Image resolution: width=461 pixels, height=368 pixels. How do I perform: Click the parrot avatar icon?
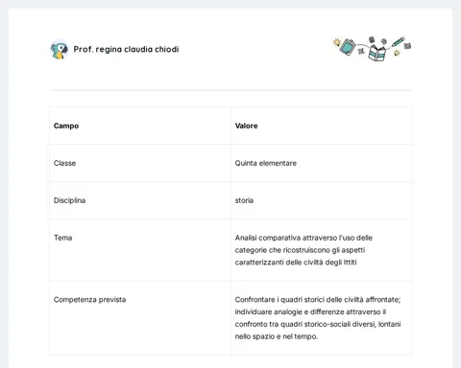pos(60,50)
